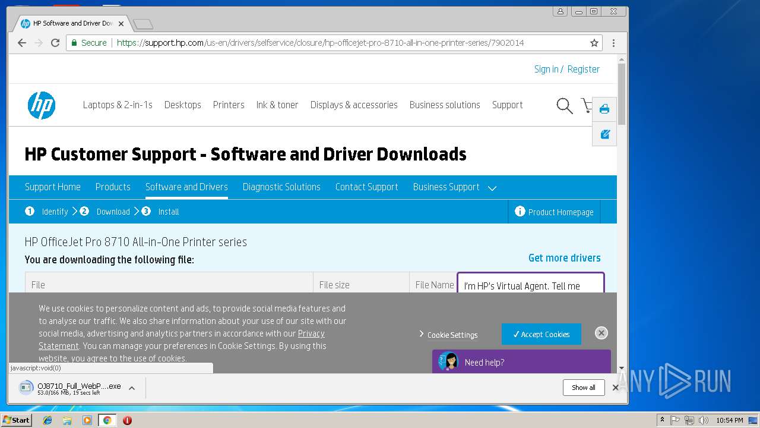This screenshot has width=760, height=428.
Task: Expand Business Support dropdown chevron
Action: (492, 188)
